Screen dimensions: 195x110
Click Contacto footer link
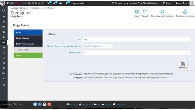(x=73, y=104)
